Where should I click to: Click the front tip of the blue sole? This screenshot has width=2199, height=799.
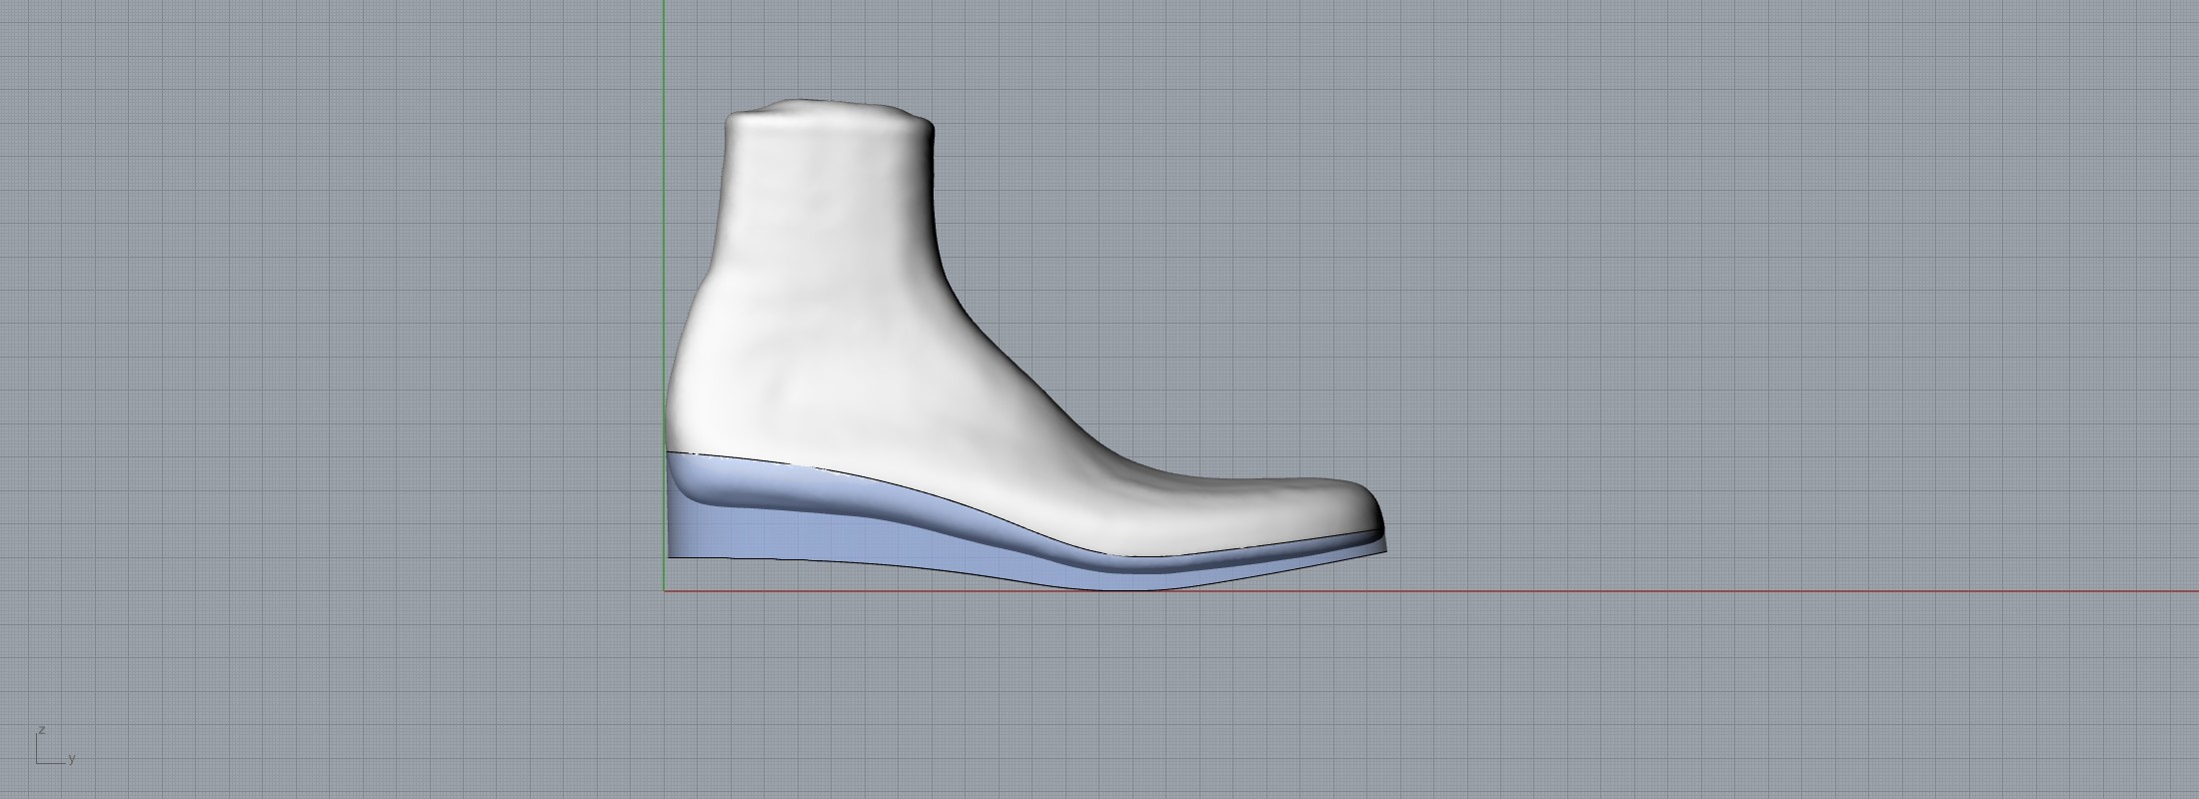pos(1384,547)
